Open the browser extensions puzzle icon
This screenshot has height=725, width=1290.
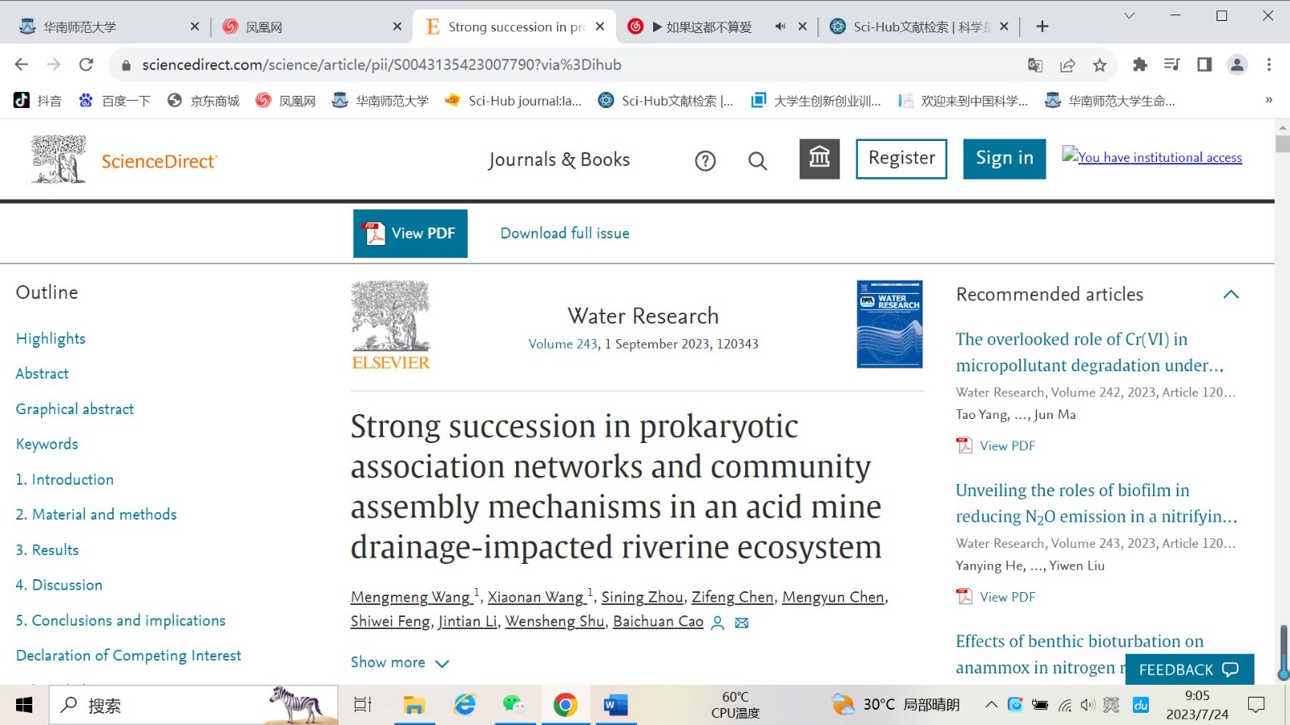tap(1140, 64)
